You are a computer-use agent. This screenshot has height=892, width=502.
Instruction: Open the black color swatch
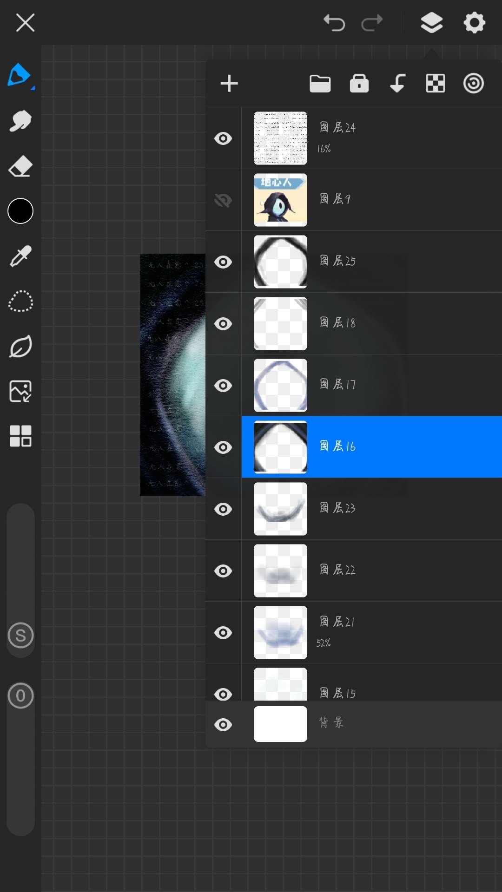[20, 211]
